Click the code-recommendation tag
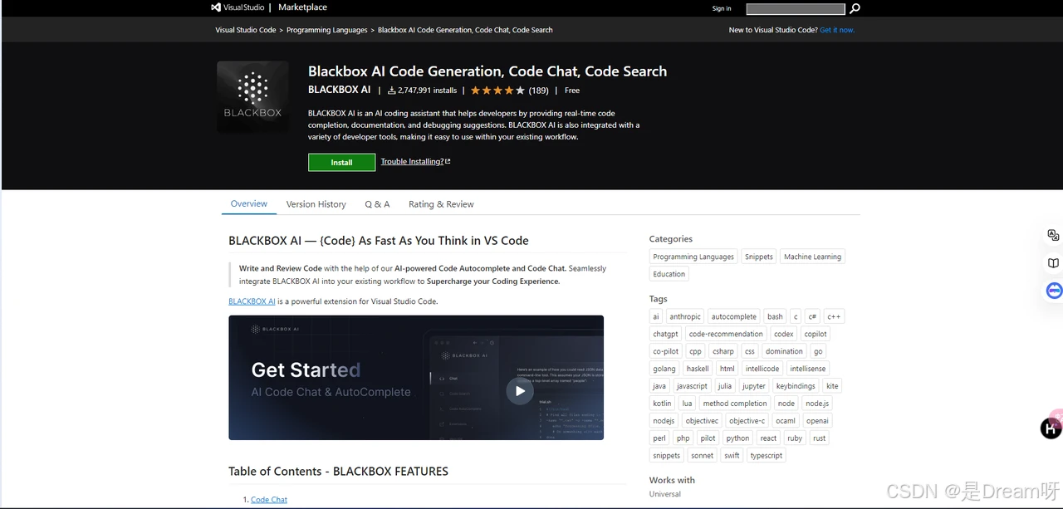 (726, 334)
